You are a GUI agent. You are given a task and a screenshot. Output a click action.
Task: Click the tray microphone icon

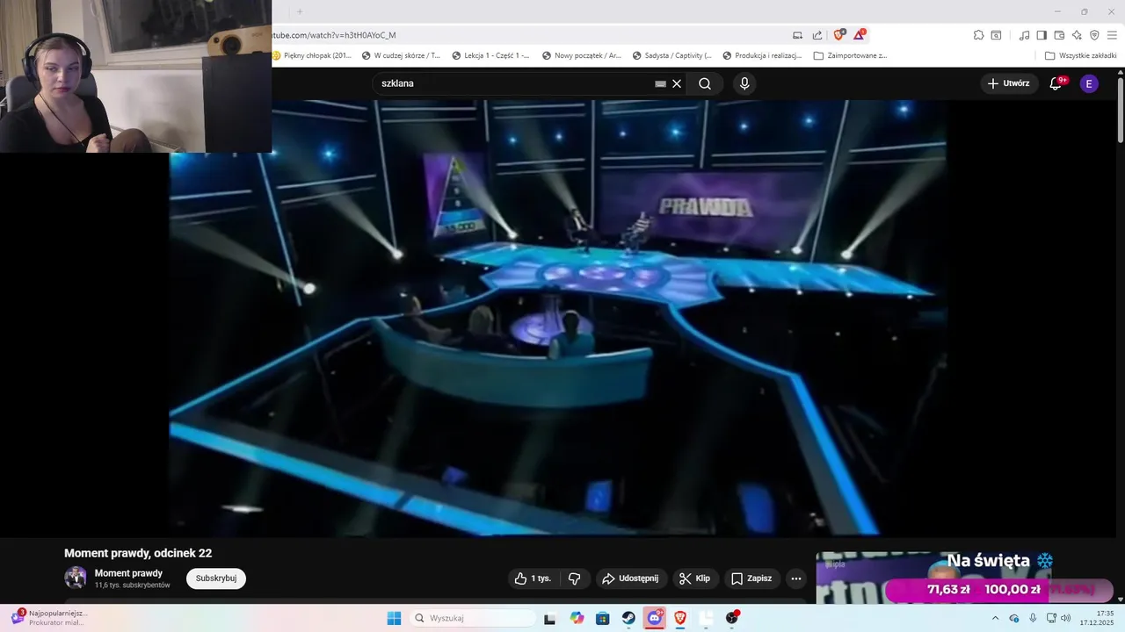click(x=1033, y=618)
